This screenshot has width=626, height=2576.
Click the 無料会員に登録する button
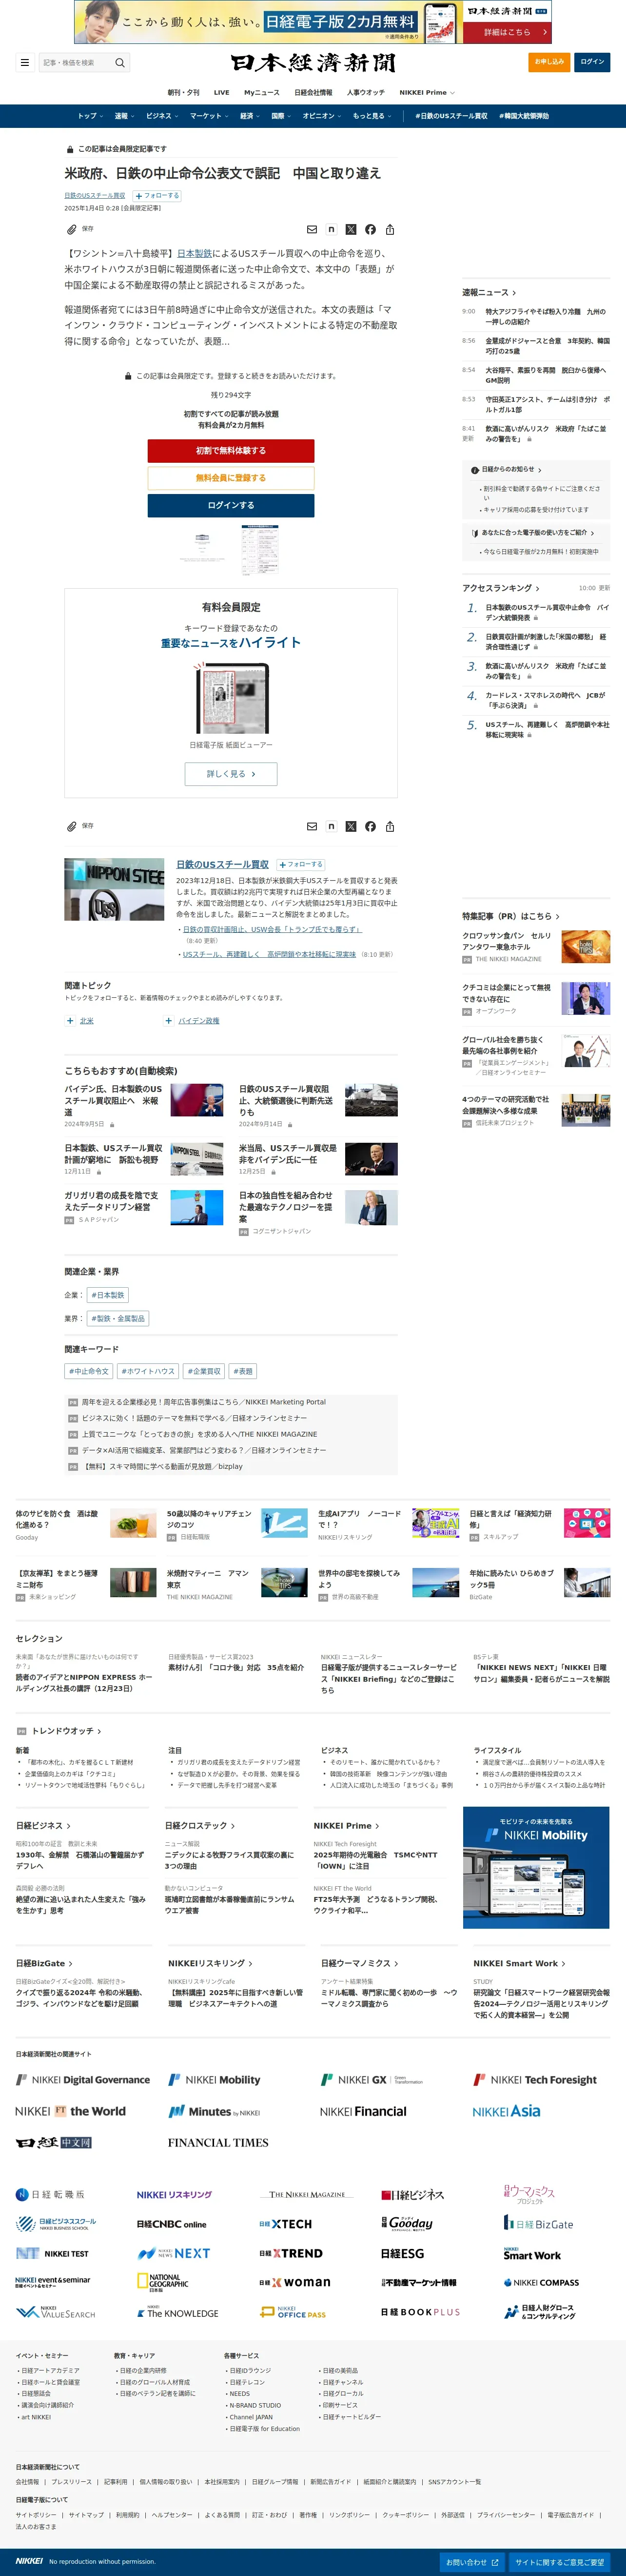231,478
